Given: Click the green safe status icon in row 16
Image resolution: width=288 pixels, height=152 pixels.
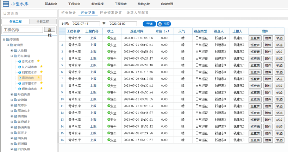Looking at the screenshot, I should tap(109, 140).
